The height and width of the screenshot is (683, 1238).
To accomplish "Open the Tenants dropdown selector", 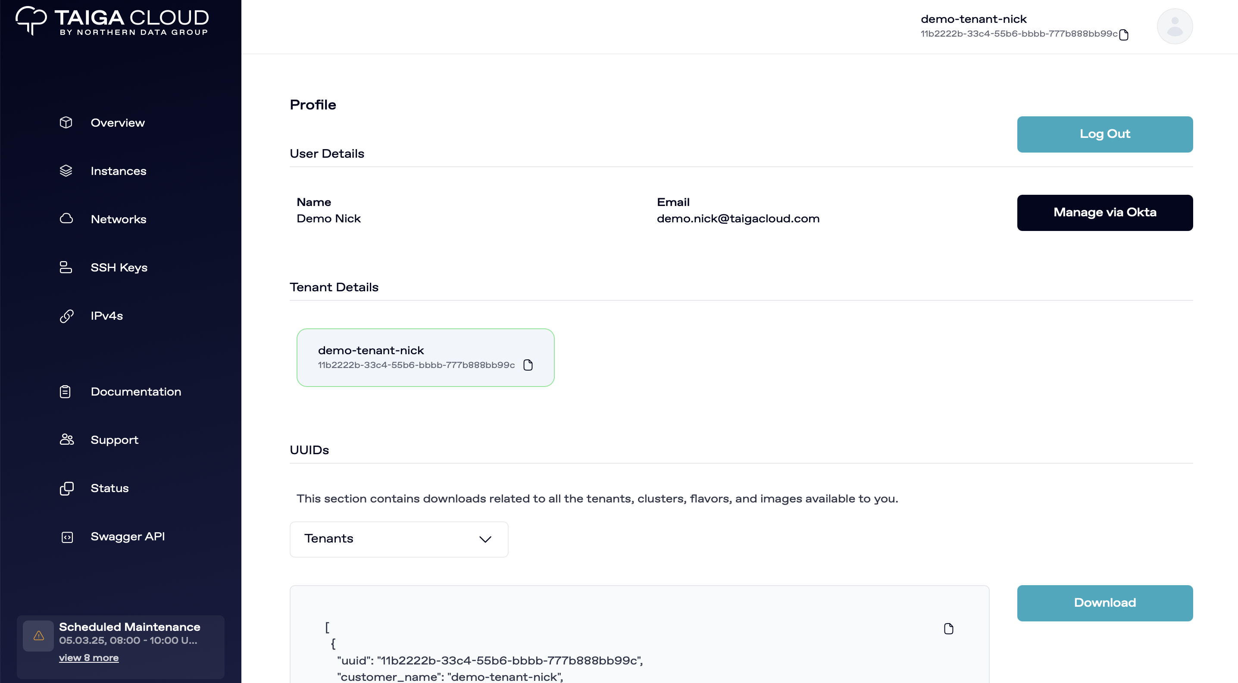I will point(398,539).
